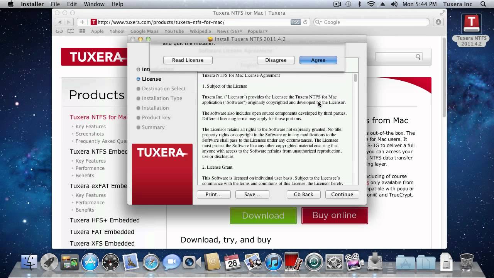Click Continue in the installer

342,194
